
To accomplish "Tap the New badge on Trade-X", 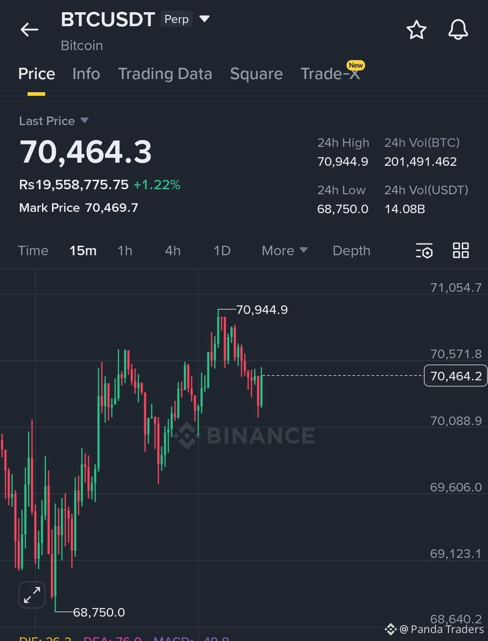I will 356,65.
